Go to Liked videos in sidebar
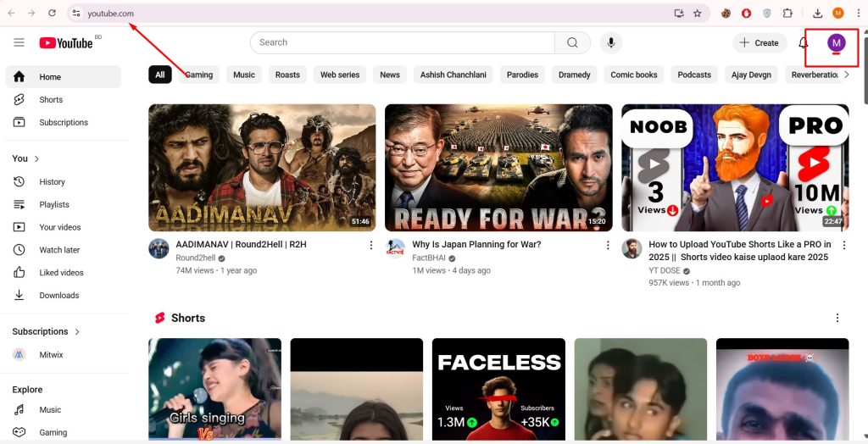 (61, 273)
